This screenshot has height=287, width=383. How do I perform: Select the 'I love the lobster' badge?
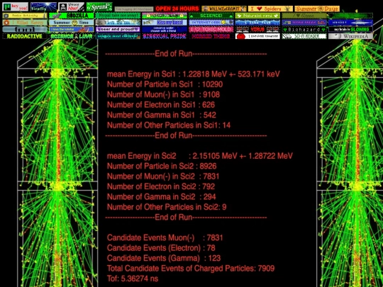(x=72, y=29)
